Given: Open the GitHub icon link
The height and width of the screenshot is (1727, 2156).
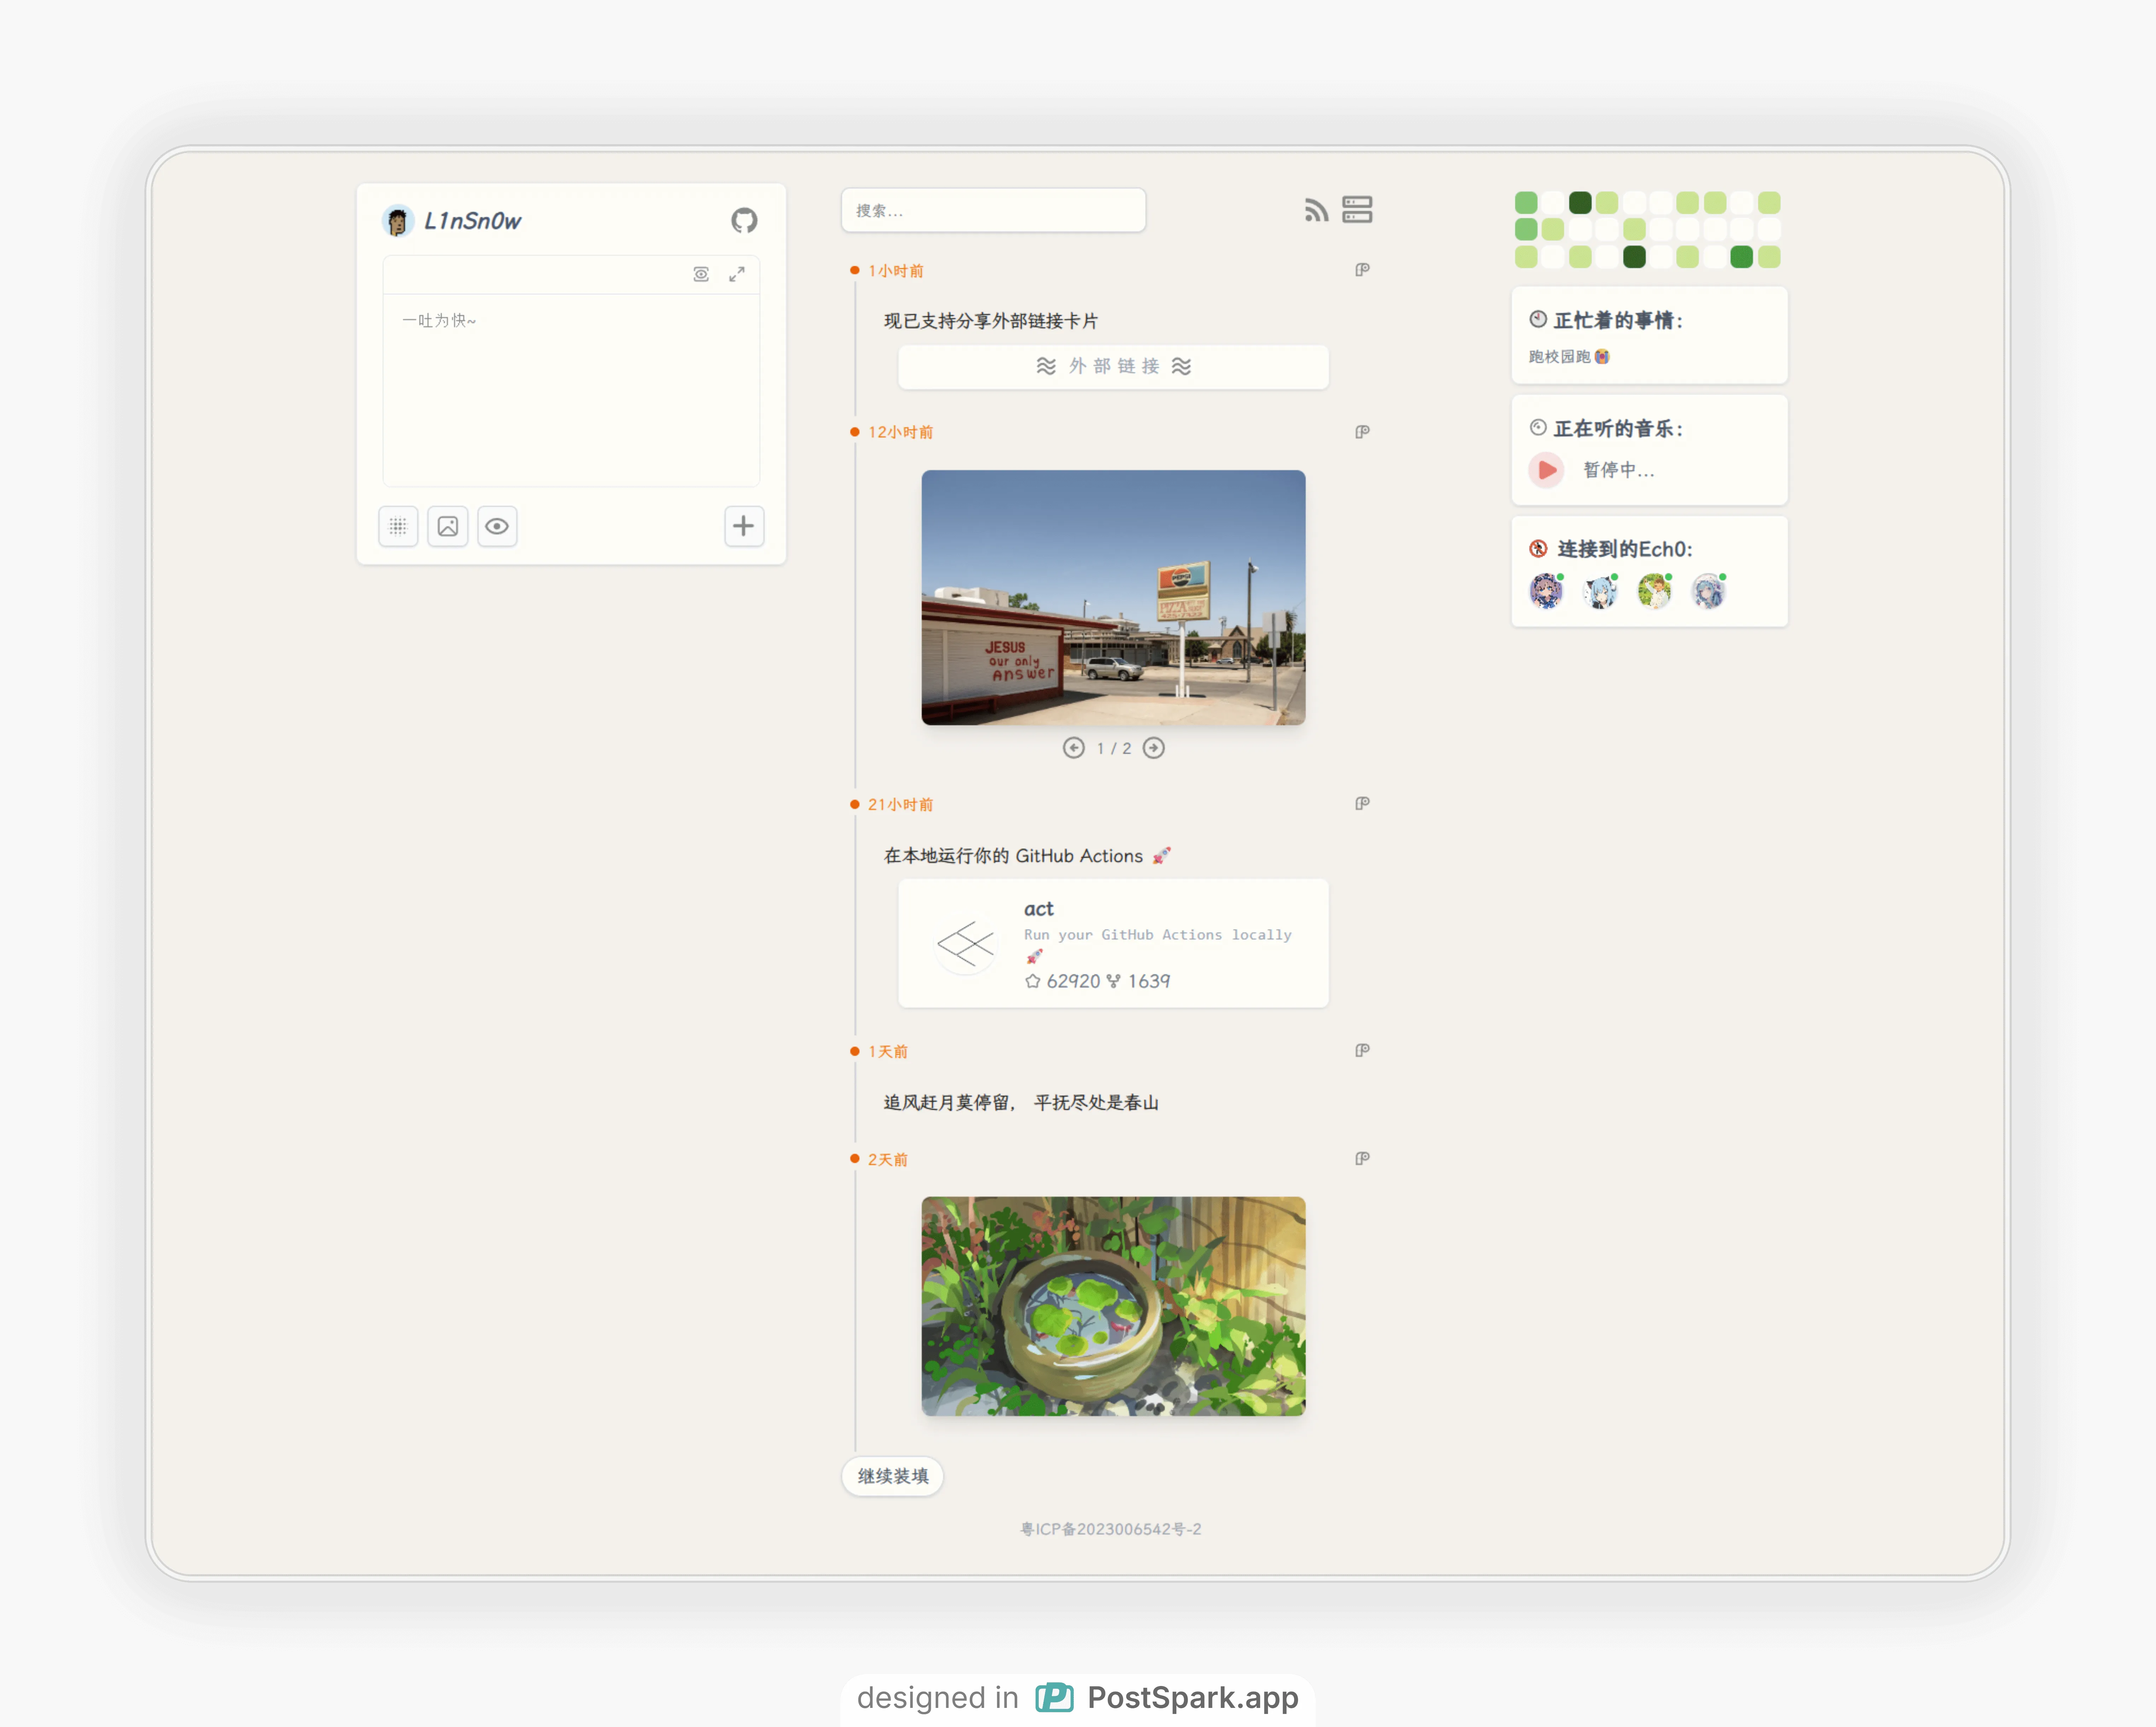Looking at the screenshot, I should click(x=743, y=220).
